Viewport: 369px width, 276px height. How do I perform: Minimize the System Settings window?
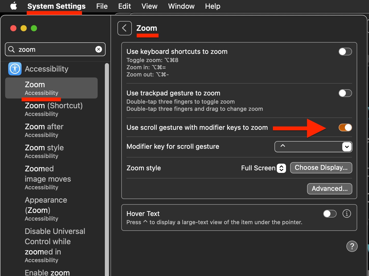24,28
